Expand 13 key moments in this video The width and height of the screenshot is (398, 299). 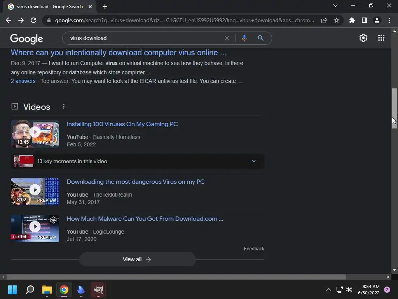pos(138,161)
